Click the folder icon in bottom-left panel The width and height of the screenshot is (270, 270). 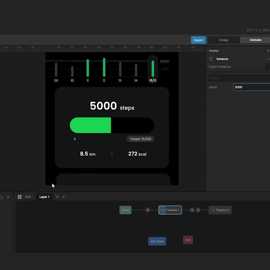point(1,197)
